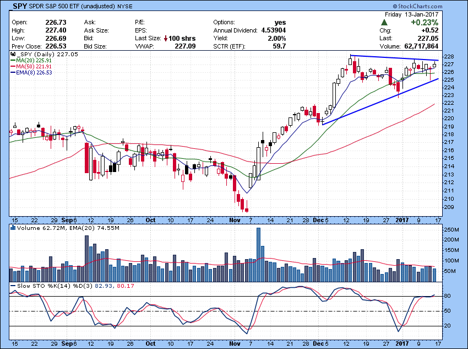
Task: Click the 100M volume axis label
Action: coord(452,261)
